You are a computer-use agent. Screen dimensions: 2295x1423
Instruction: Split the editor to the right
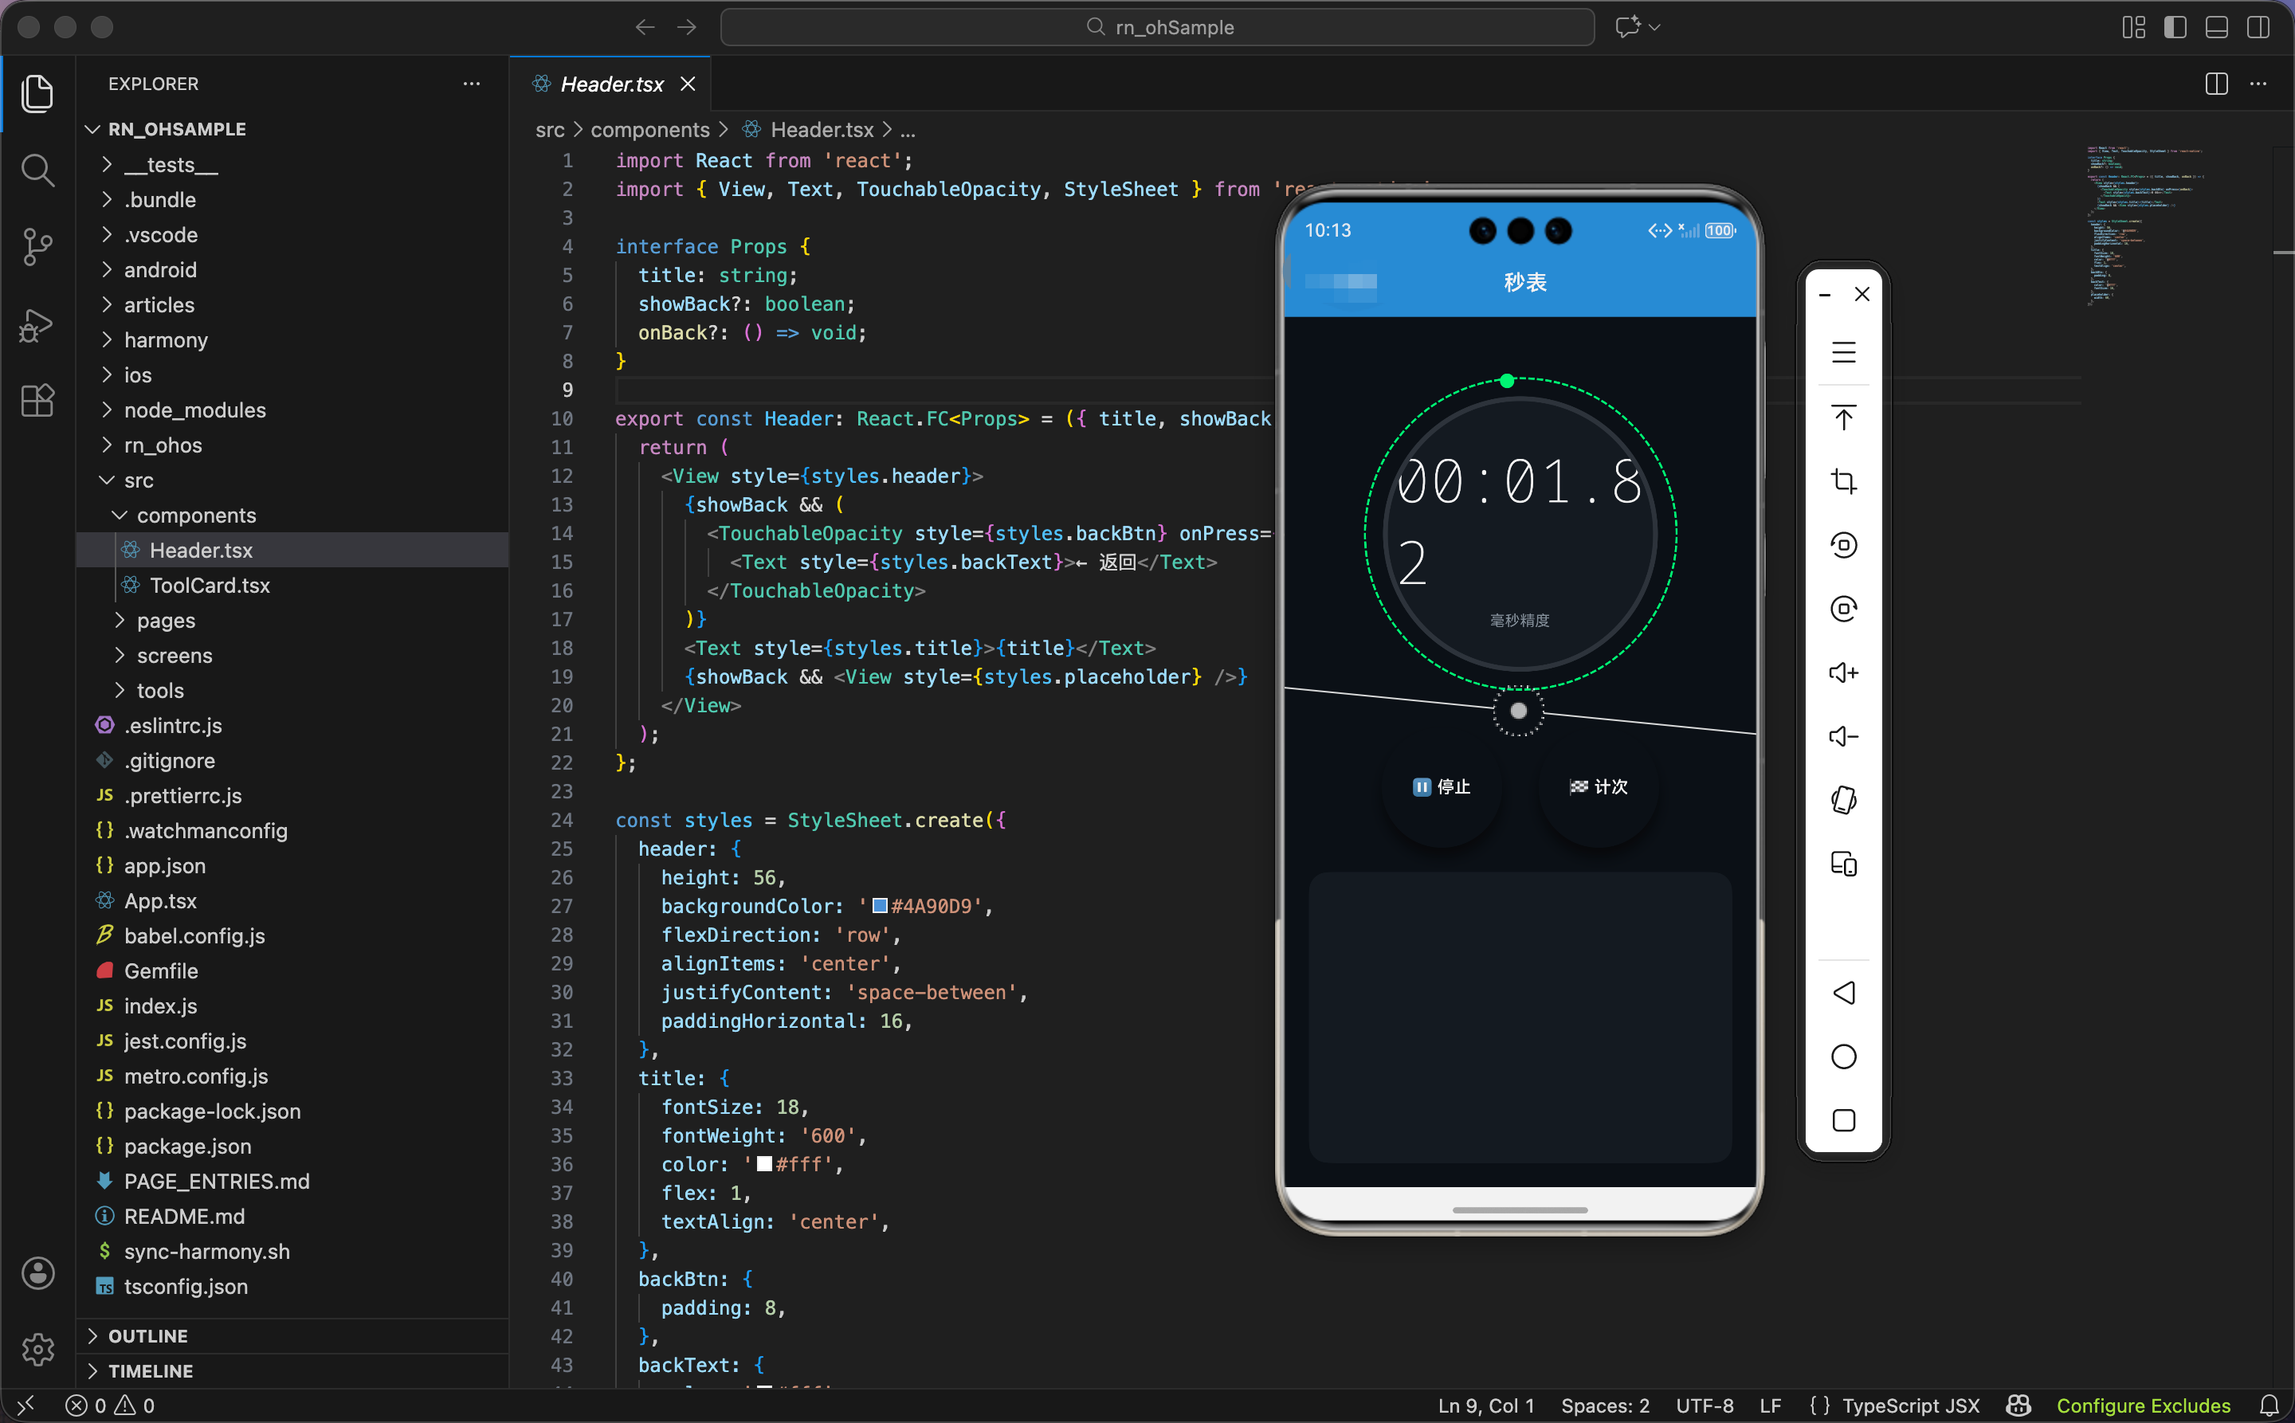click(2216, 84)
